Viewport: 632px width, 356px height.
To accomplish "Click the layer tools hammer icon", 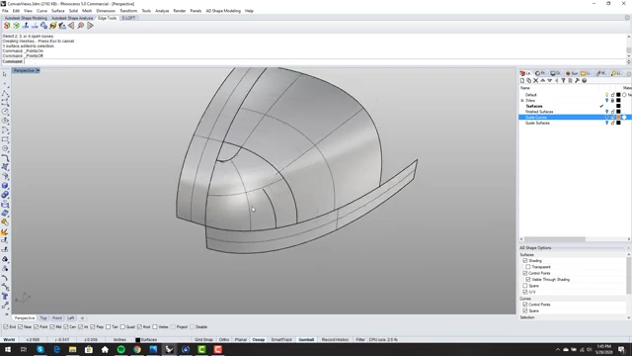I will coord(577,81).
